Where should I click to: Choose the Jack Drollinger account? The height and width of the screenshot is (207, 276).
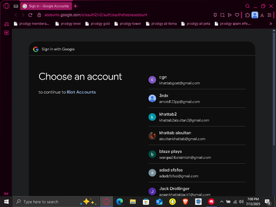[x=197, y=189]
